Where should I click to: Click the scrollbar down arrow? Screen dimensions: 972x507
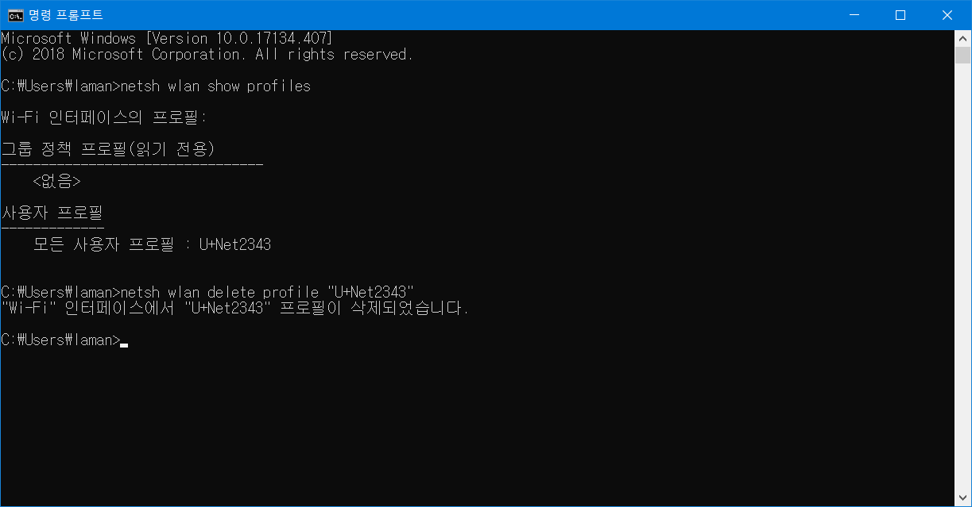[963, 498]
